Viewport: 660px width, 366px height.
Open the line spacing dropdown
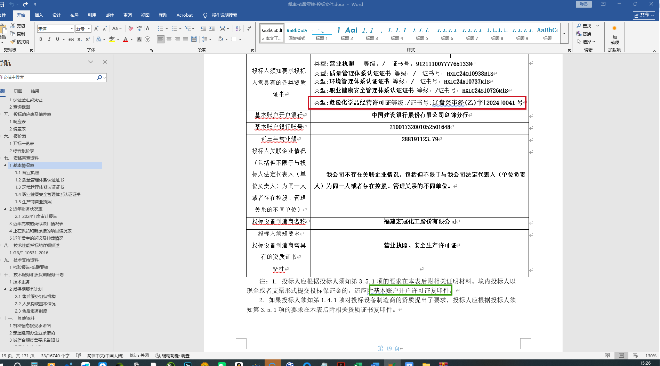click(x=207, y=39)
